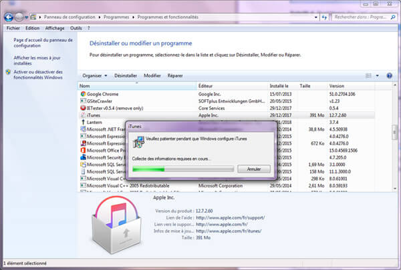Image resolution: width=401 pixels, height=270 pixels.
Task: Sort by the Nom column header
Action: [136, 86]
